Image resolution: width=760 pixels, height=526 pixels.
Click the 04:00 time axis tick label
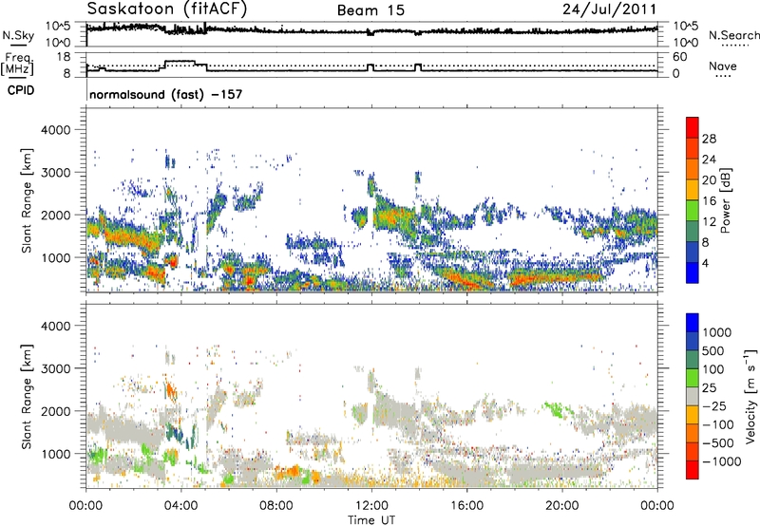click(x=180, y=506)
